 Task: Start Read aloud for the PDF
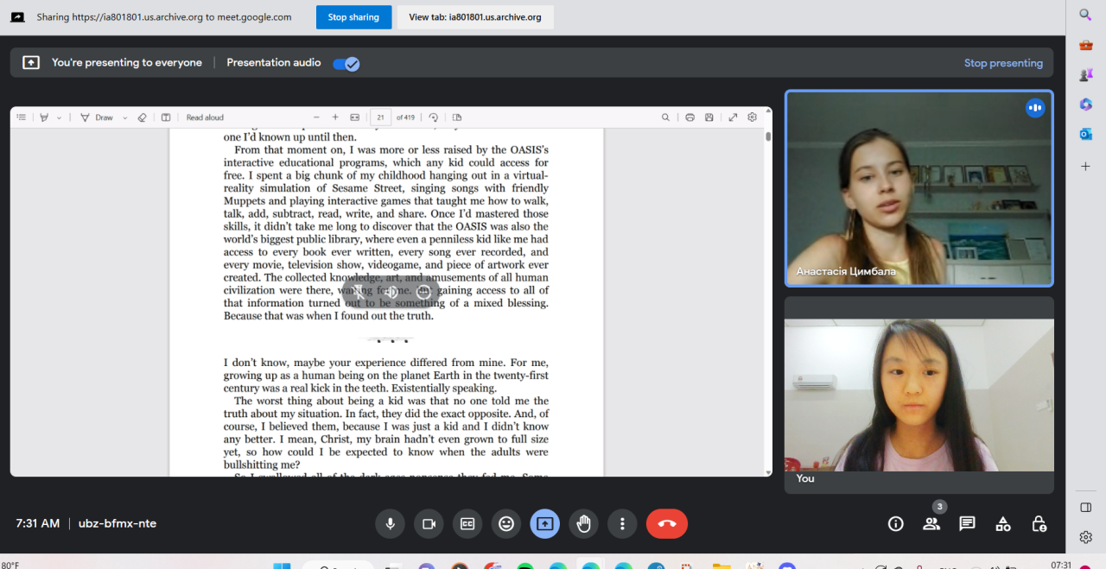[x=205, y=117]
